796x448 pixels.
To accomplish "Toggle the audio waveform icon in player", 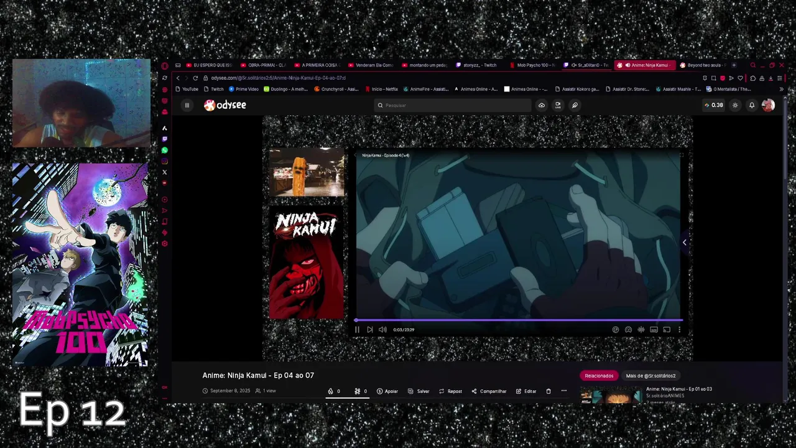I will tap(641, 330).
